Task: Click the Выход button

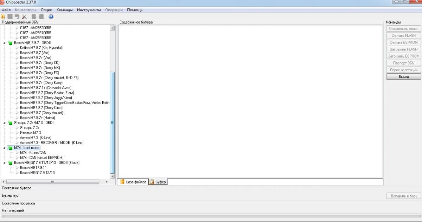Action: pyautogui.click(x=404, y=77)
